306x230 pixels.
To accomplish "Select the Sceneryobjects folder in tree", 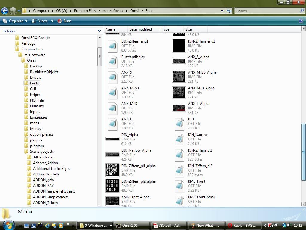I will tap(42, 152).
